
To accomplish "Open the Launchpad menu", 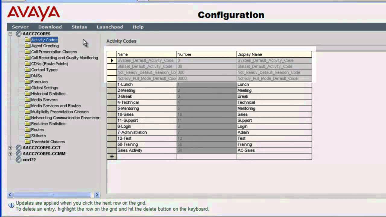I will tap(109, 27).
